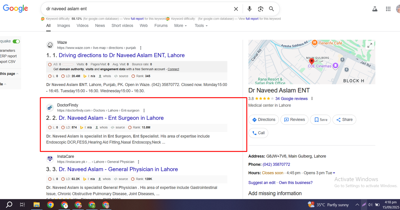Image resolution: width=400 pixels, height=210 pixels.
Task: Switch to the News tab
Action: (x=100, y=25)
